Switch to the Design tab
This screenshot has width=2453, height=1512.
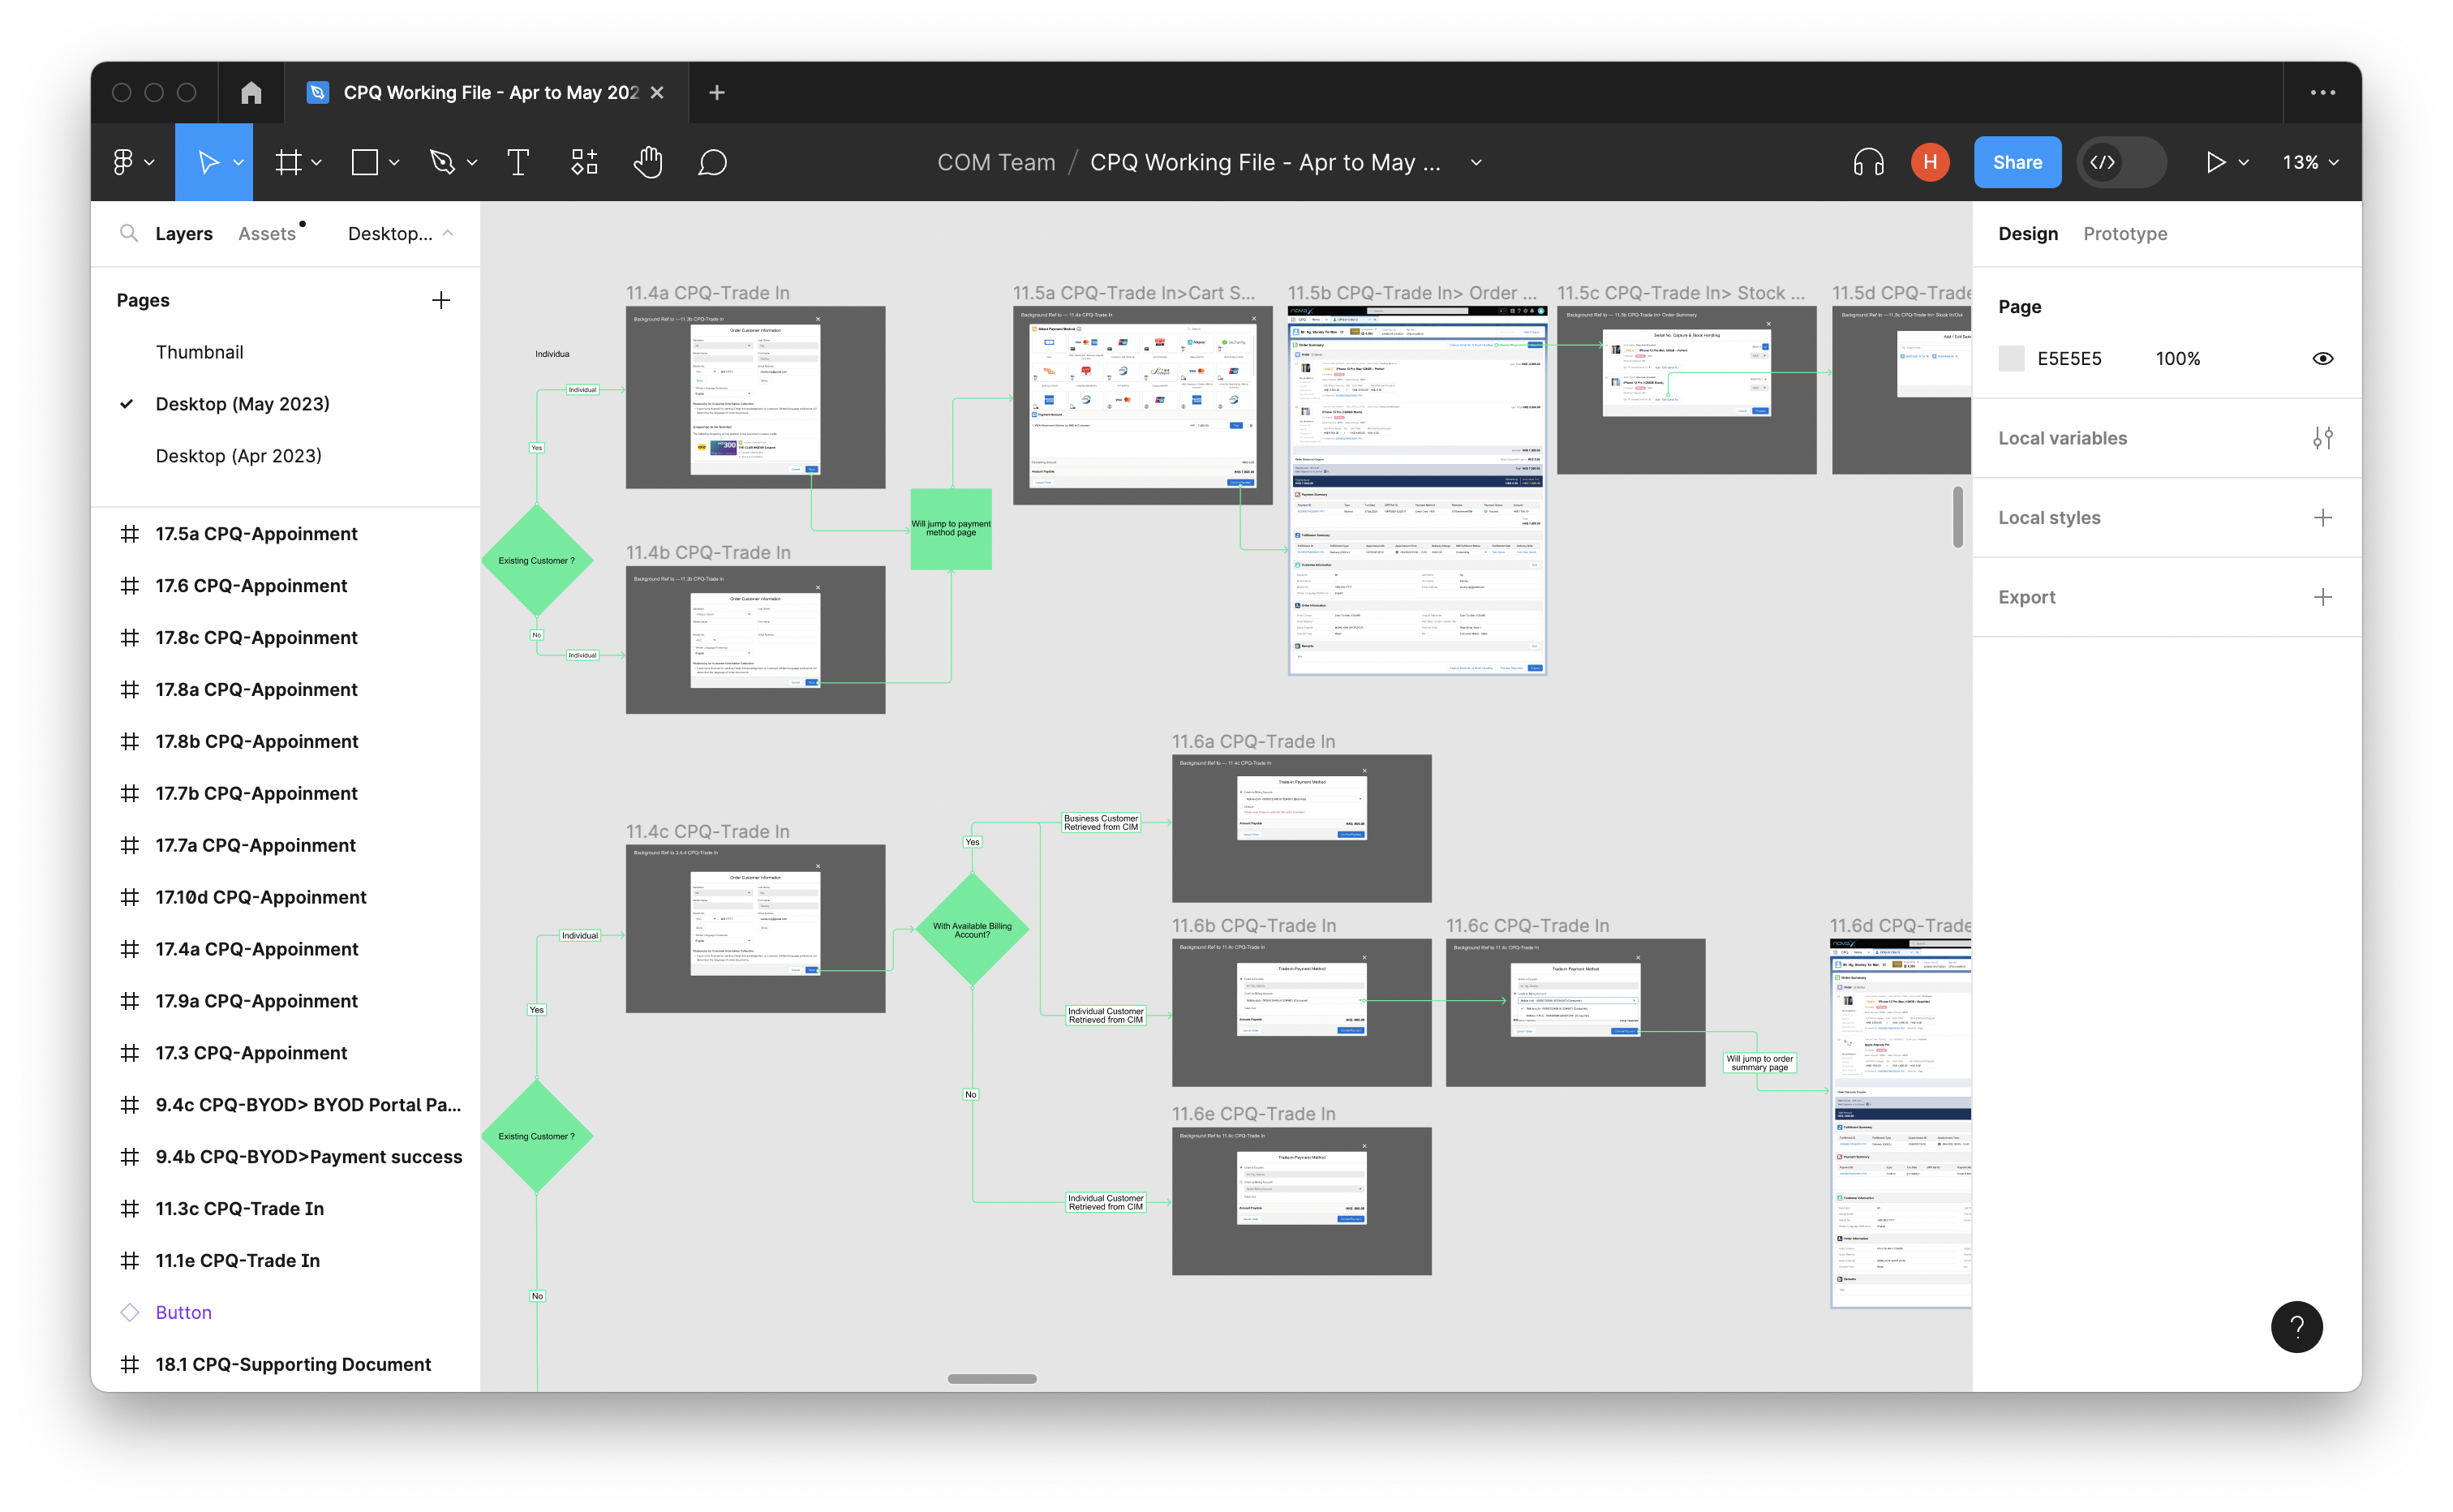point(2027,233)
